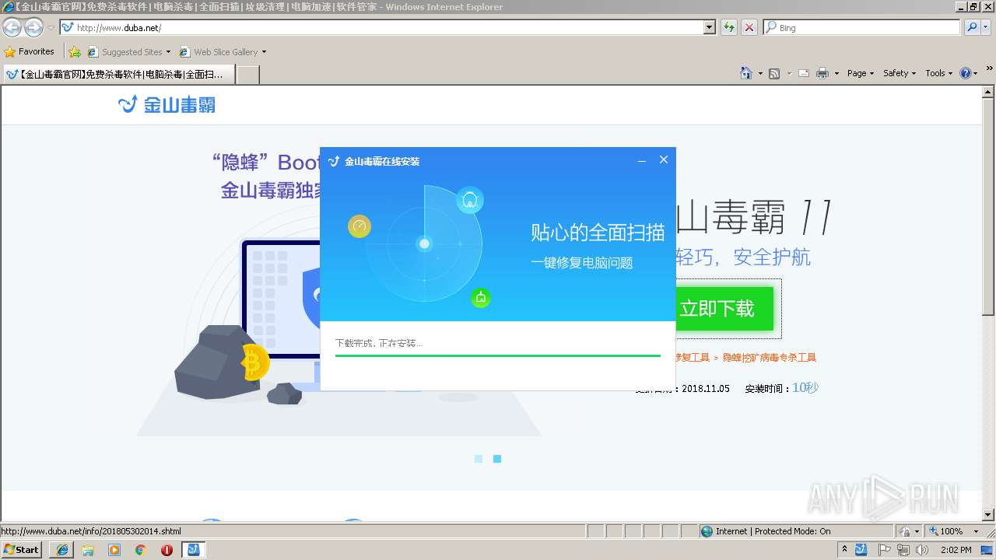996x560 pixels.
Task: Expand the Home icon dropdown arrow
Action: pyautogui.click(x=759, y=73)
